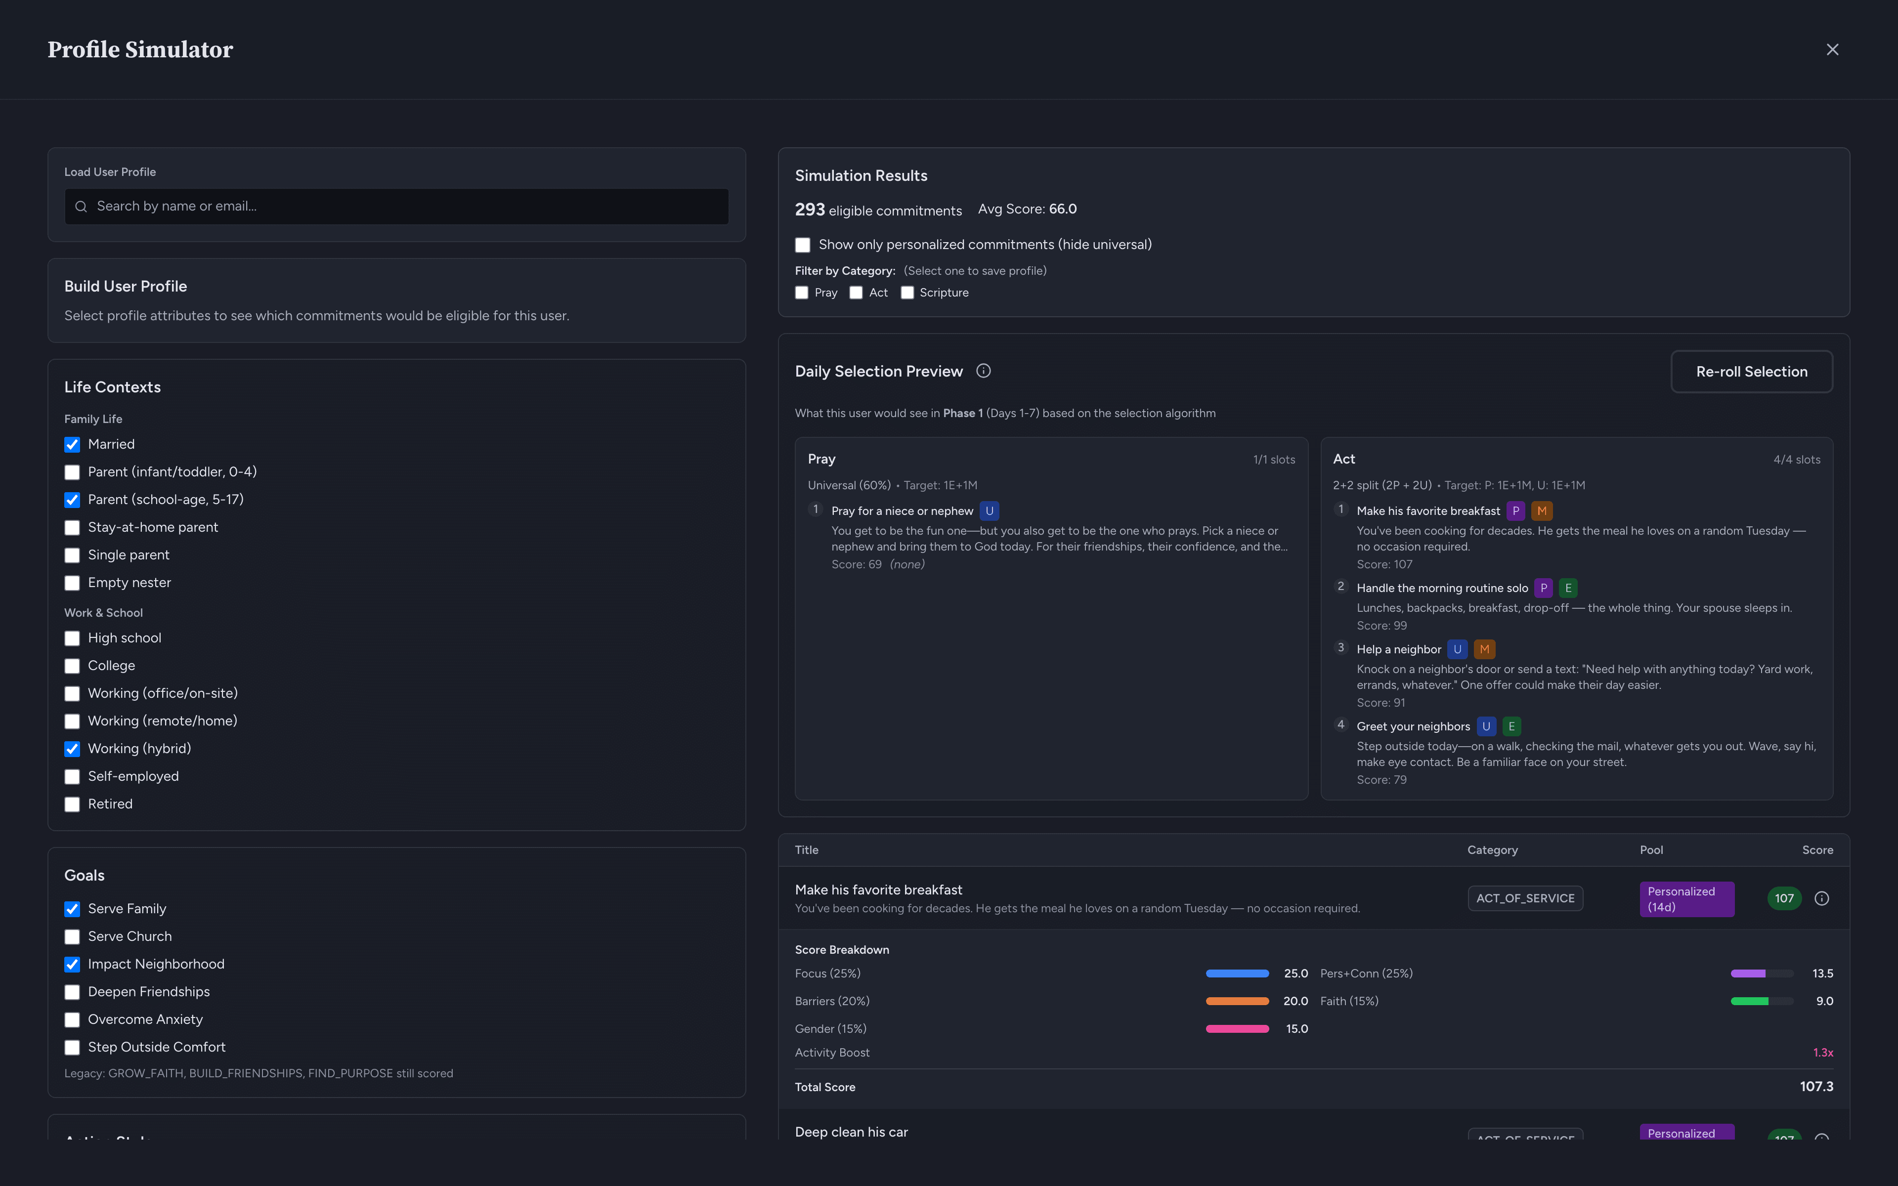This screenshot has width=1898, height=1186.
Task: Click the ACT_OF_SERVICE category tag
Action: click(x=1525, y=898)
